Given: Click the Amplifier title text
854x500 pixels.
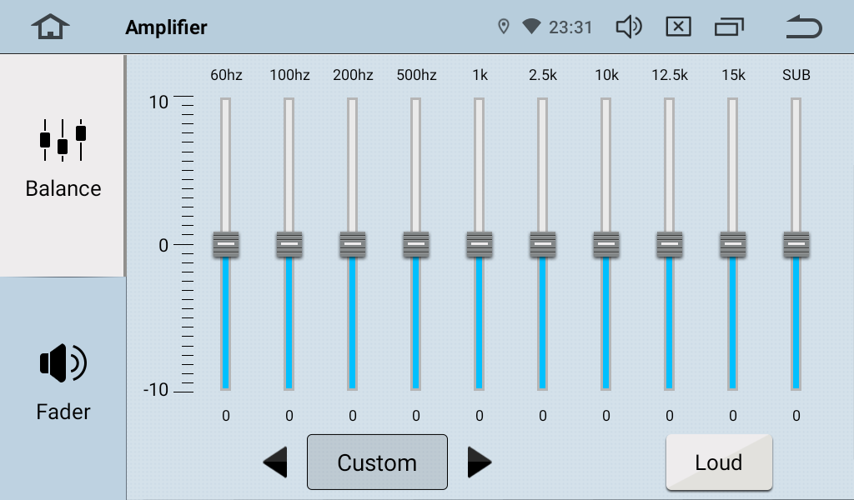Looking at the screenshot, I should (x=166, y=27).
